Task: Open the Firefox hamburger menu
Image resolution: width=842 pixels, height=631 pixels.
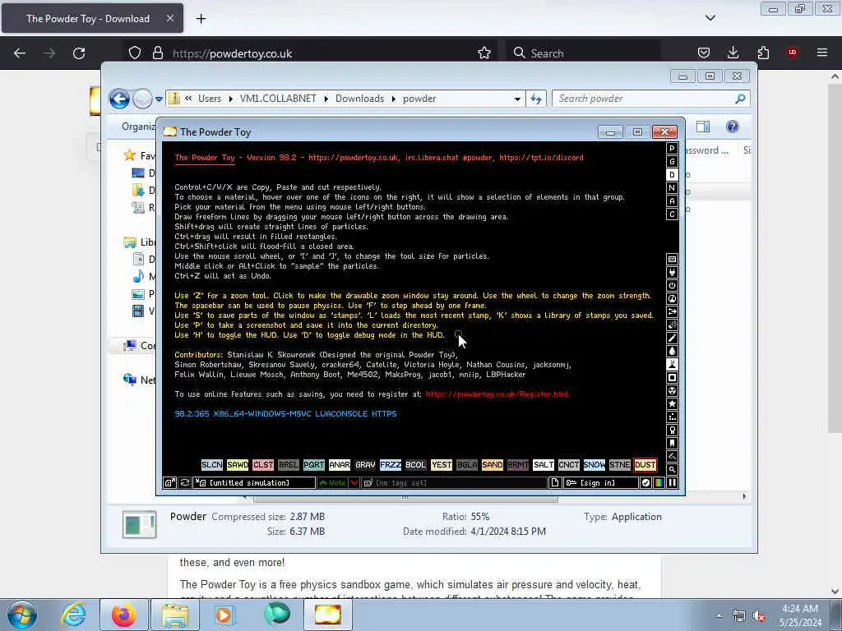Action: [x=822, y=53]
